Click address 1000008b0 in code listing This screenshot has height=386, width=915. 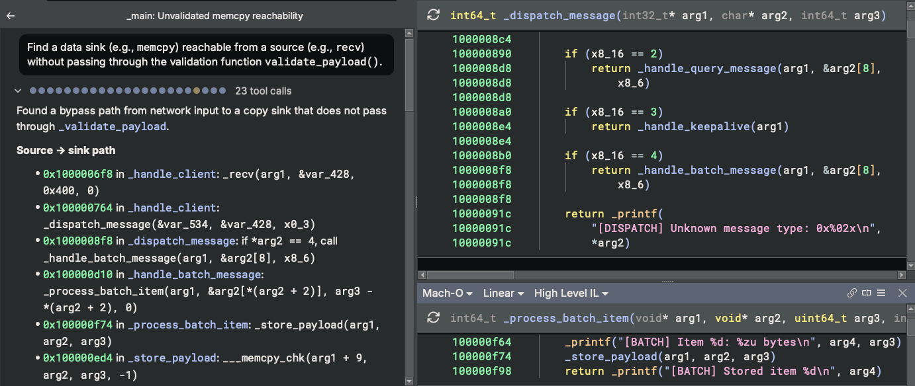pos(481,155)
